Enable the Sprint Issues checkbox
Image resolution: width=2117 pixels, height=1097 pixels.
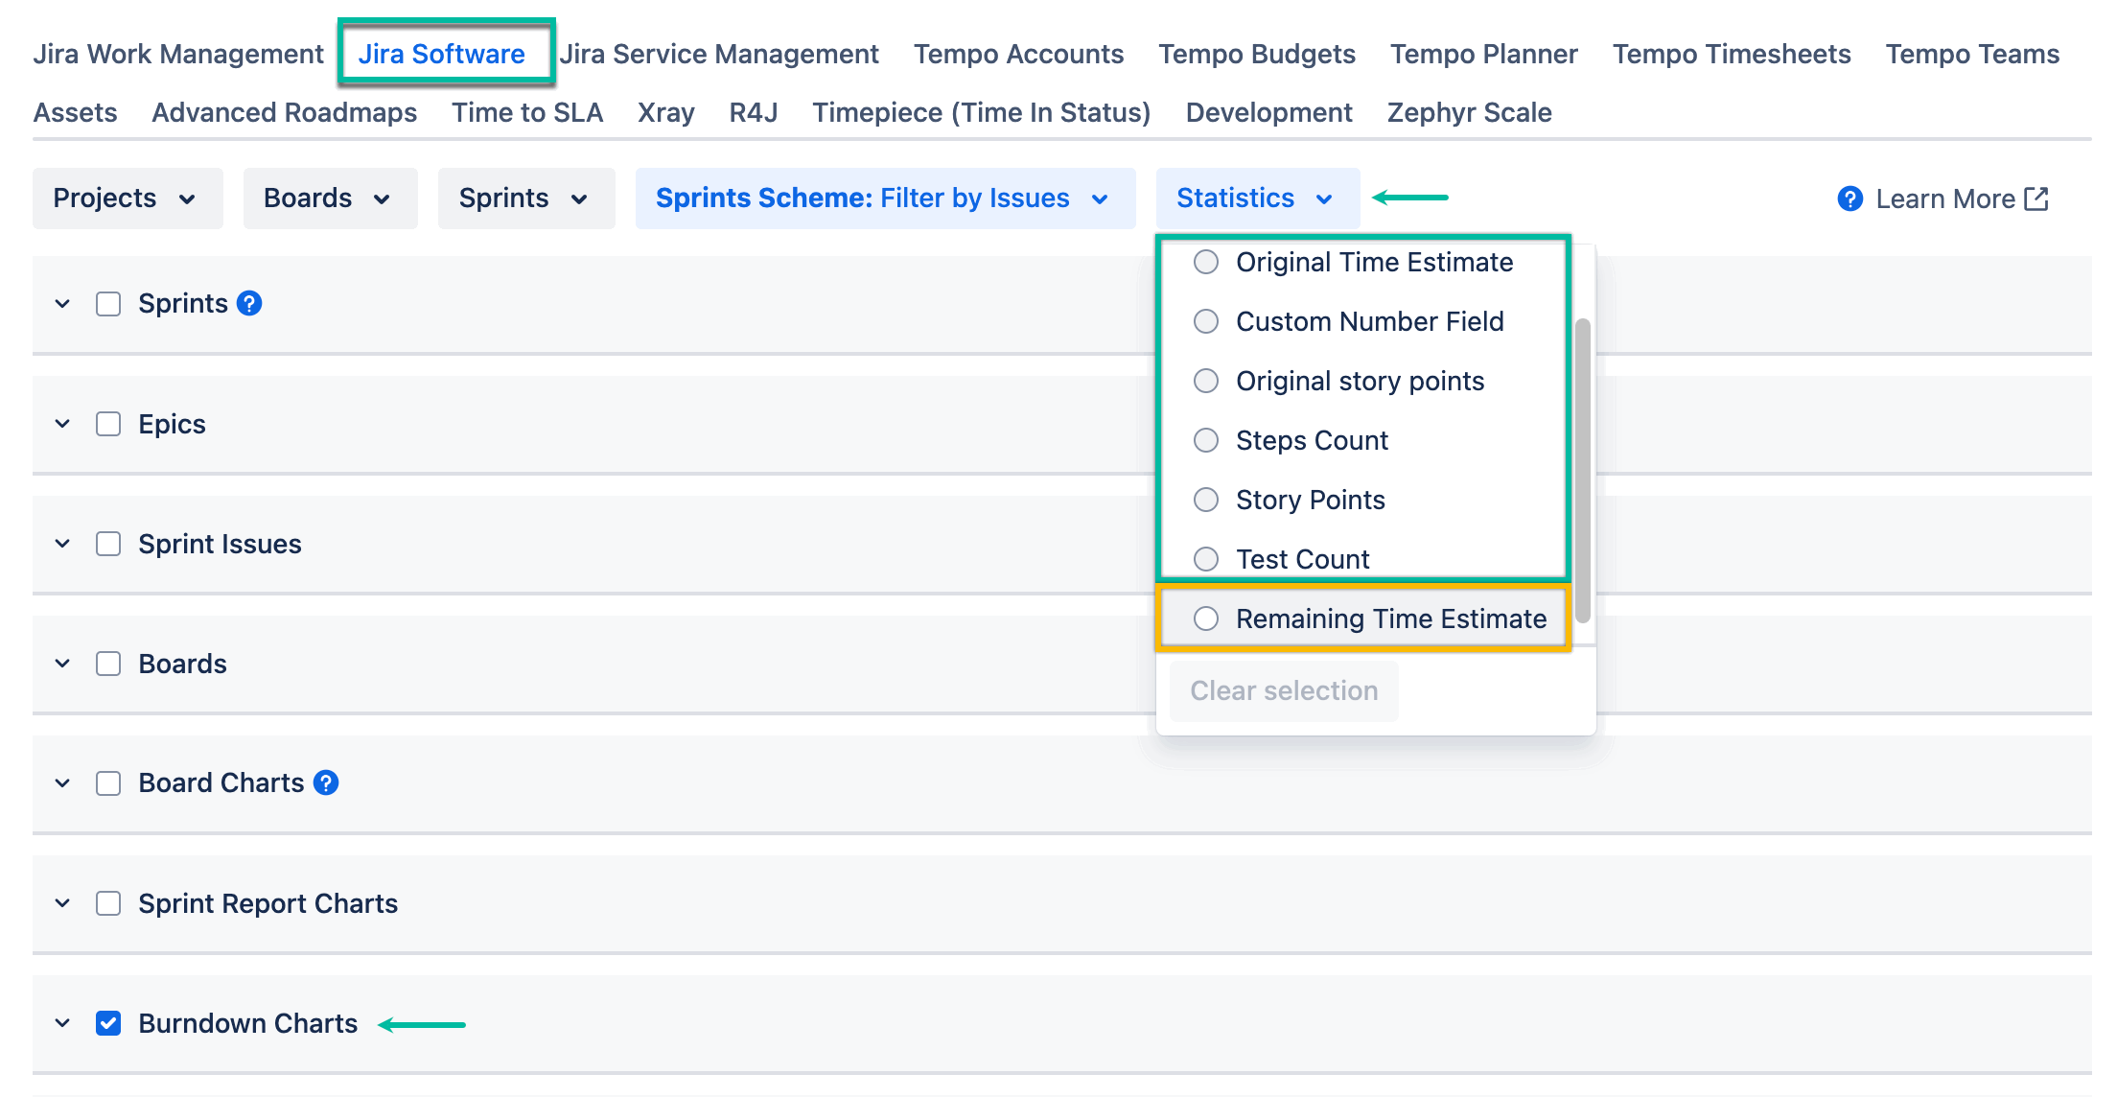tap(108, 544)
